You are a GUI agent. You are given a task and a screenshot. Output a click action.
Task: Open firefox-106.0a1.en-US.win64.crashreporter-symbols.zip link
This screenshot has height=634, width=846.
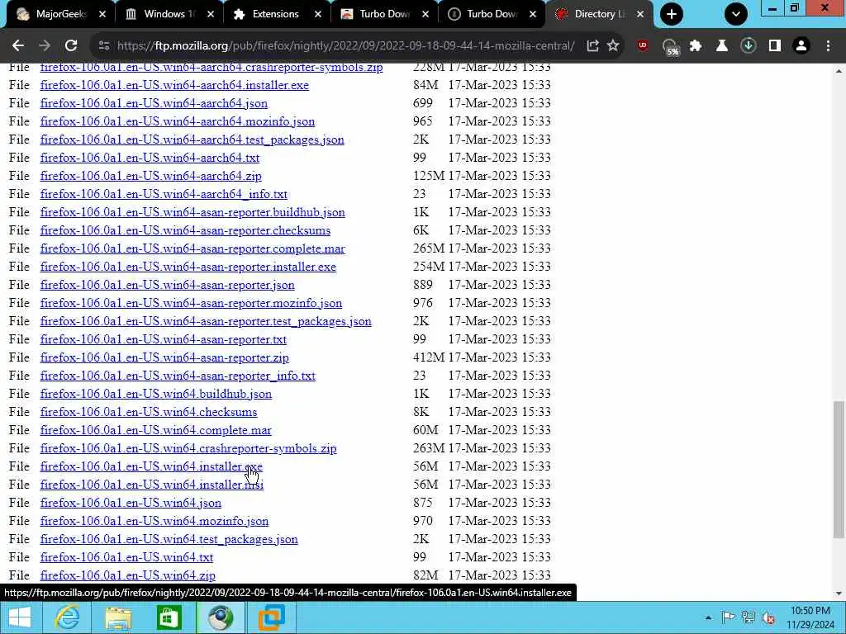point(188,448)
